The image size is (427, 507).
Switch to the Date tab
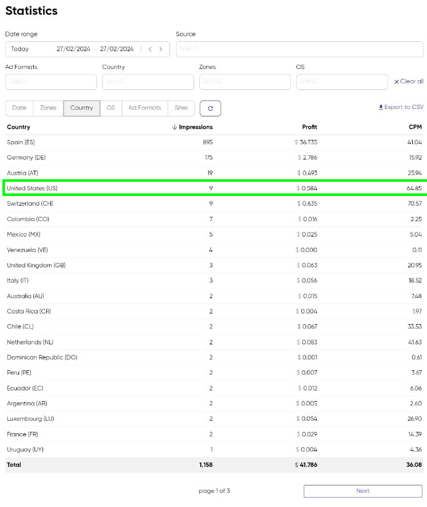coord(19,108)
